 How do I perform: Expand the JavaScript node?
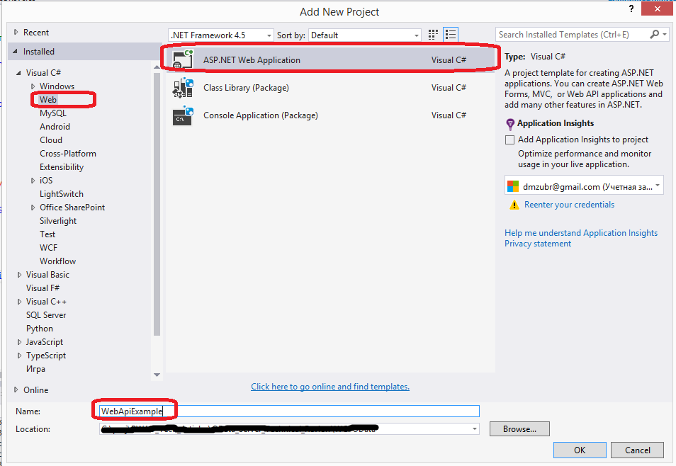[19, 342]
